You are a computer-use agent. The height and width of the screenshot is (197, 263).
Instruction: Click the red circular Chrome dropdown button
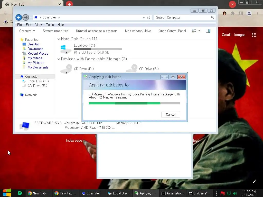(x=232, y=4)
